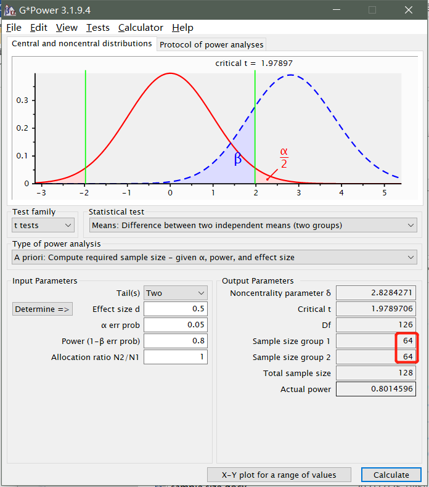Click the Determine => button

tap(43, 309)
